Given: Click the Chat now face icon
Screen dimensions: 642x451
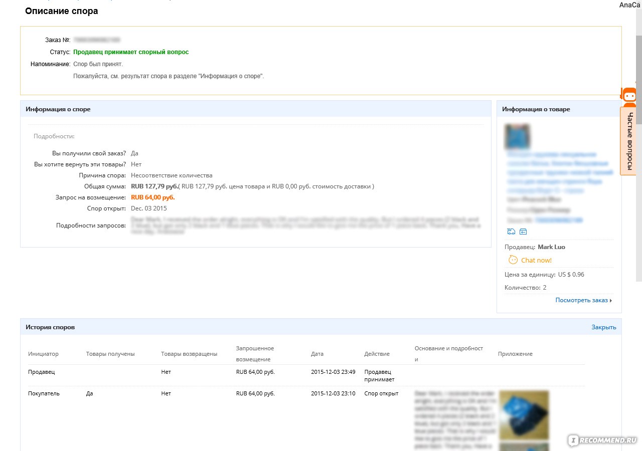Looking at the screenshot, I should [x=513, y=260].
